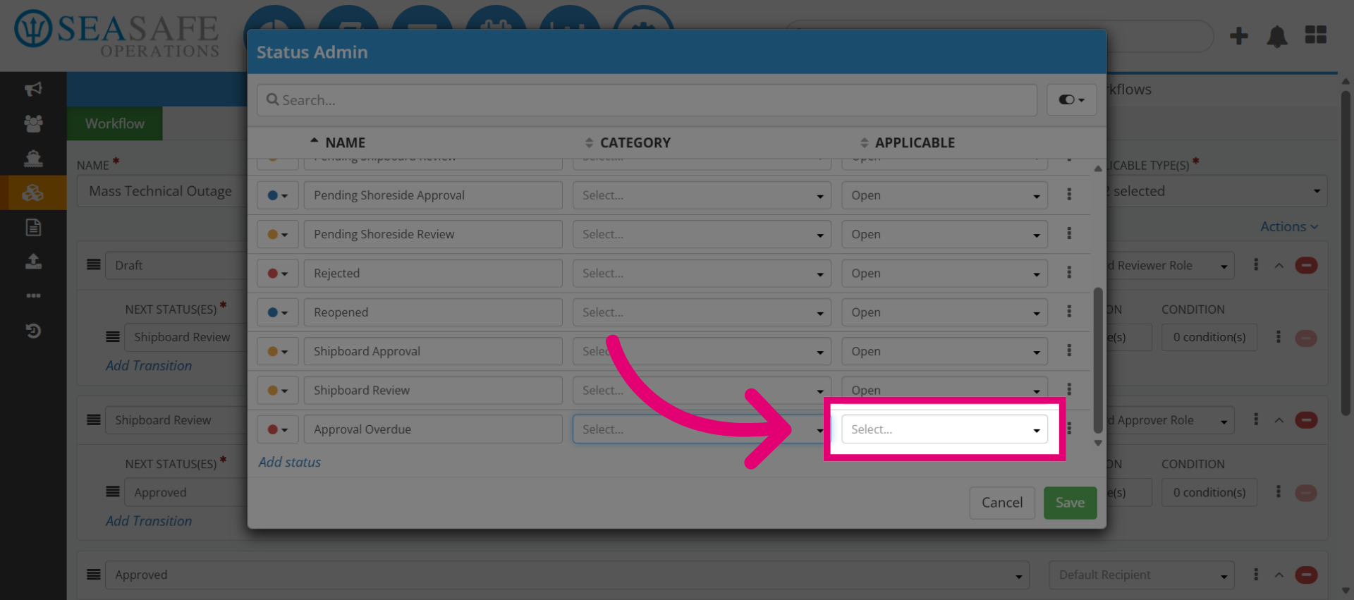Select the Workflow tab
The height and width of the screenshot is (600, 1354).
pyautogui.click(x=115, y=123)
